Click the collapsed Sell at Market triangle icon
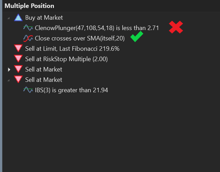Viewport: 220px width, 172px height. pyautogui.click(x=18, y=69)
